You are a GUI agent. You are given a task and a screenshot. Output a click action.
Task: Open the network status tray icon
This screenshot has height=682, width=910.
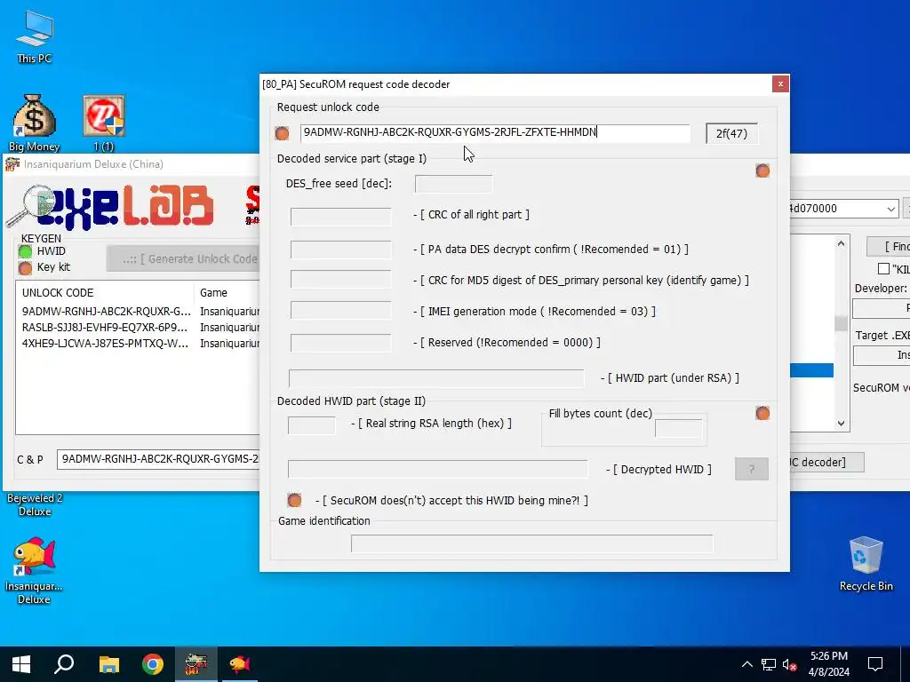tap(769, 664)
